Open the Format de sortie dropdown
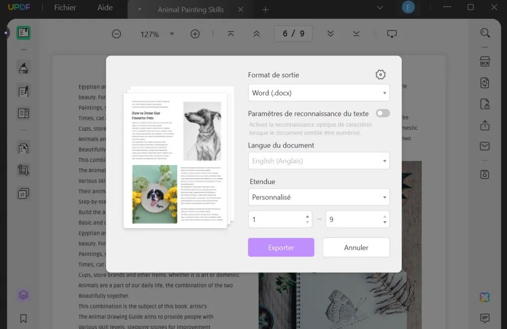 318,93
